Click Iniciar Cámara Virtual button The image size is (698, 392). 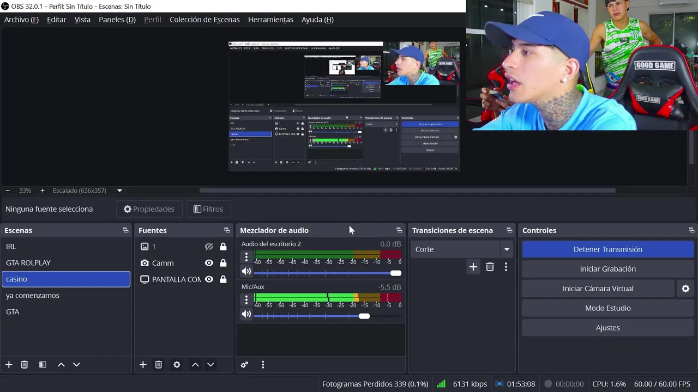[598, 289]
